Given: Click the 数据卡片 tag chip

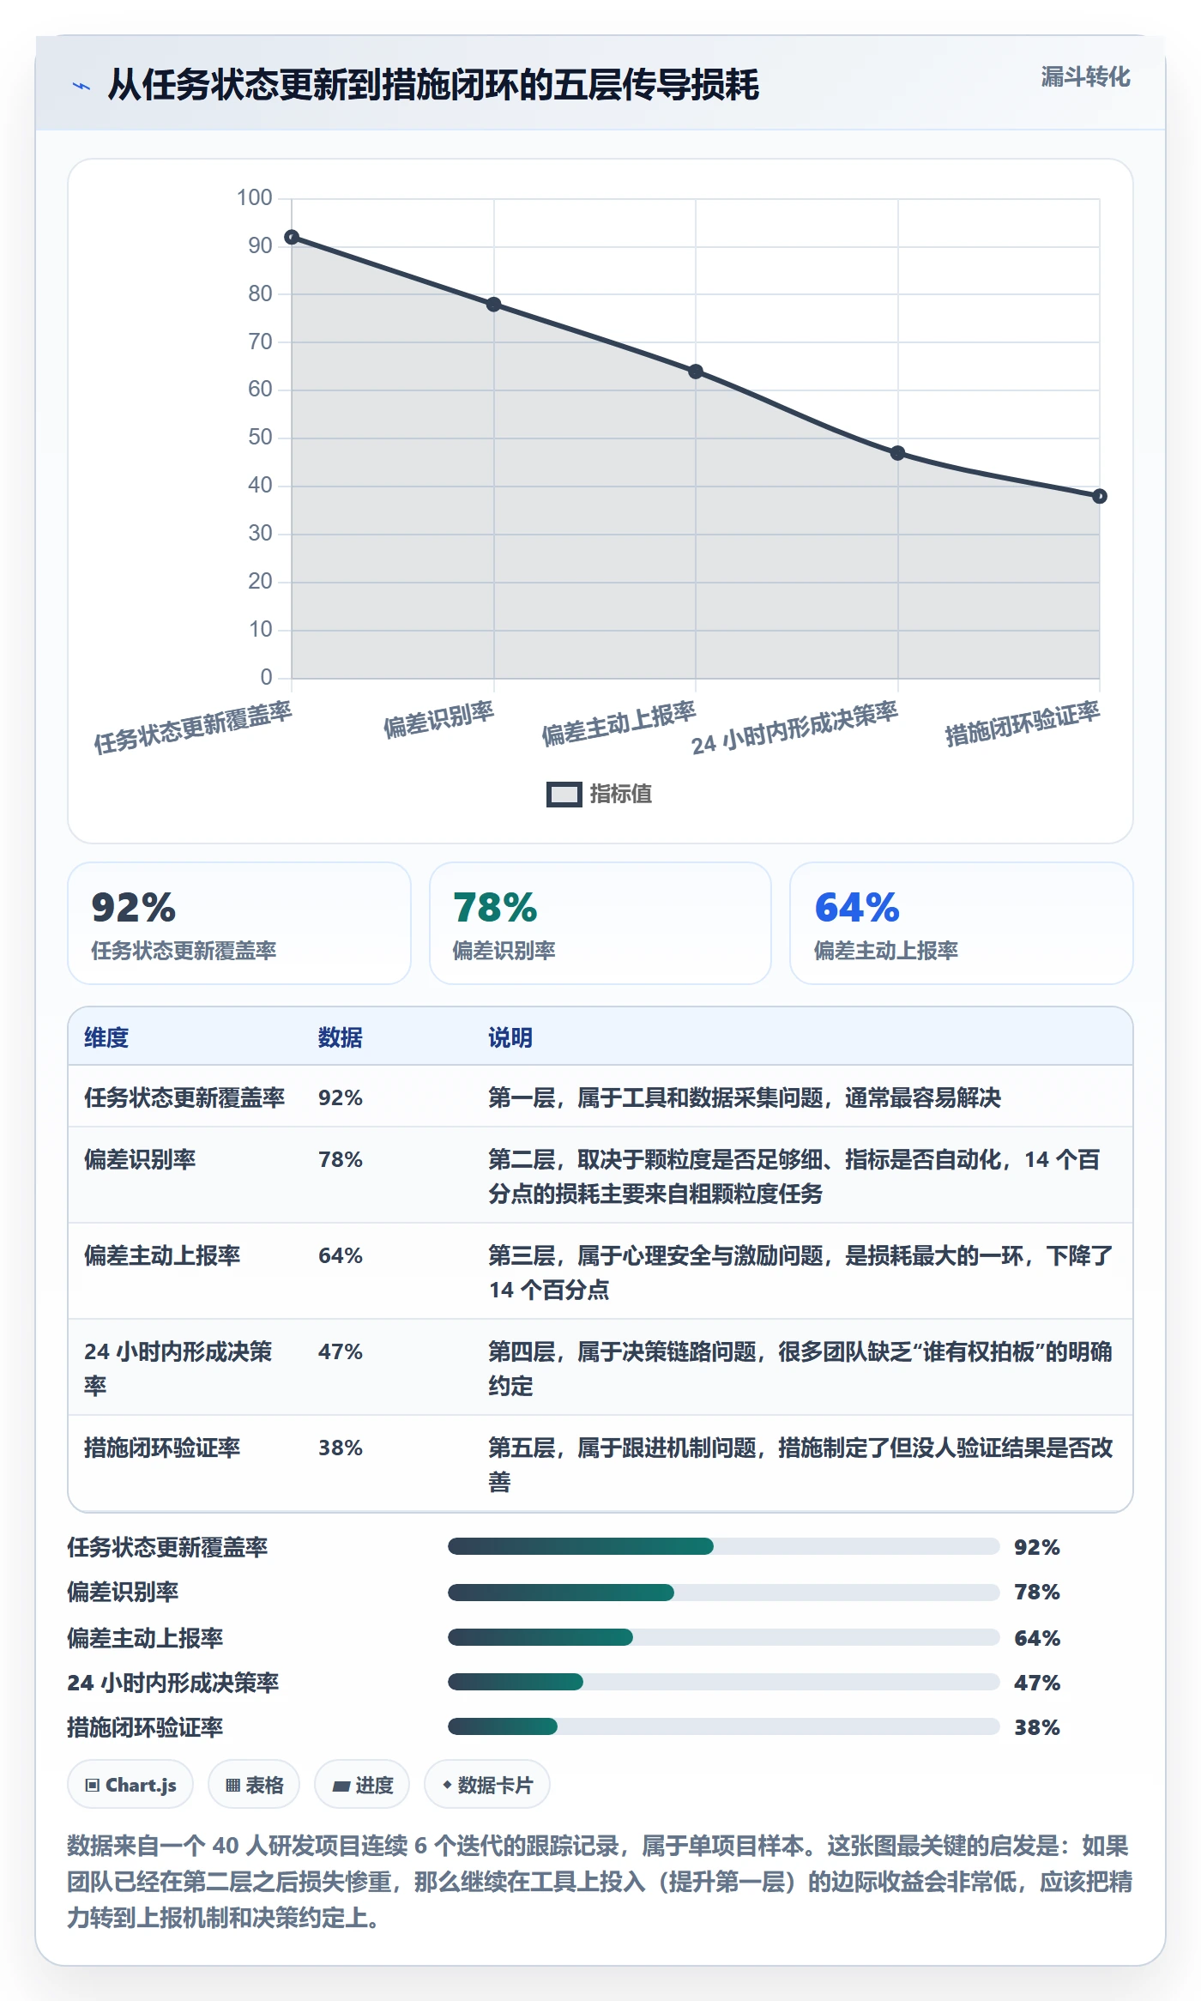Looking at the screenshot, I should pos(487,1785).
